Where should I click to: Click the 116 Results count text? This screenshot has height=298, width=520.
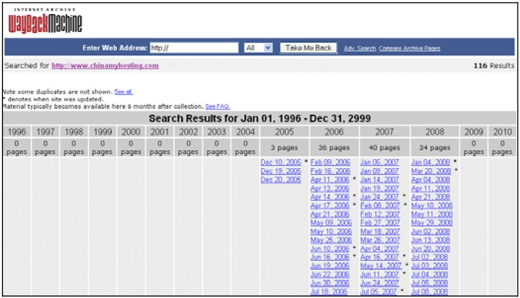(x=494, y=66)
